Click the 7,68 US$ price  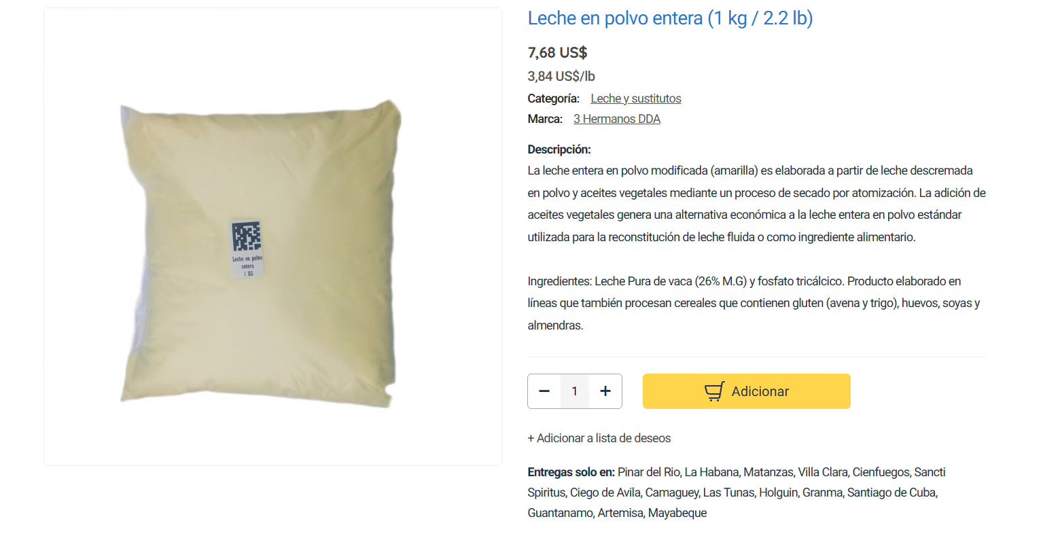pos(557,52)
